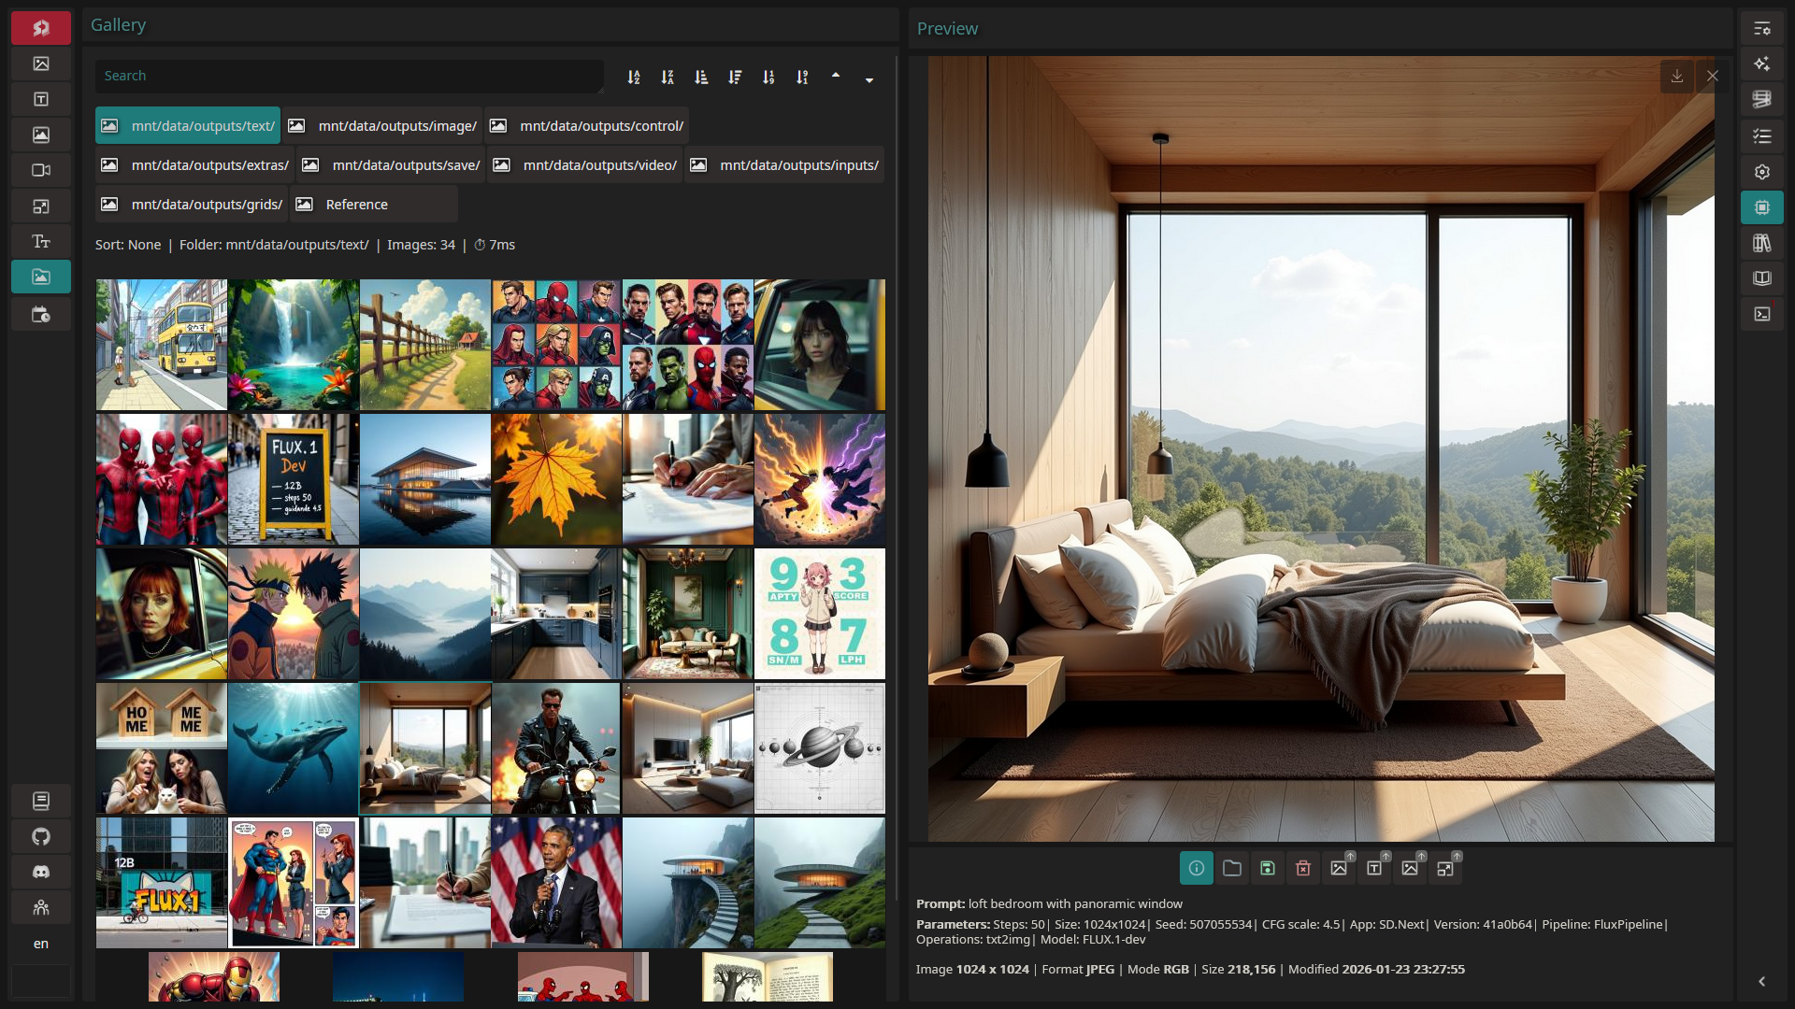
Task: Toggle the active gallery icon in left sidebar
Action: 41,277
